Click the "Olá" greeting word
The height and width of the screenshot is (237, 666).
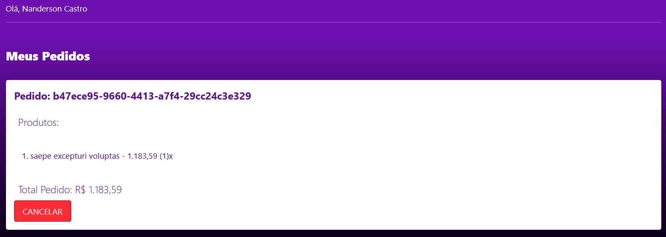pos(12,9)
